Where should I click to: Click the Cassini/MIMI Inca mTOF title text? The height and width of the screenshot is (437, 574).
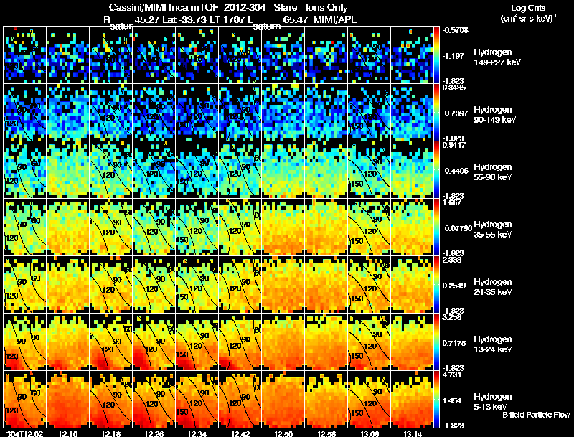[164, 7]
